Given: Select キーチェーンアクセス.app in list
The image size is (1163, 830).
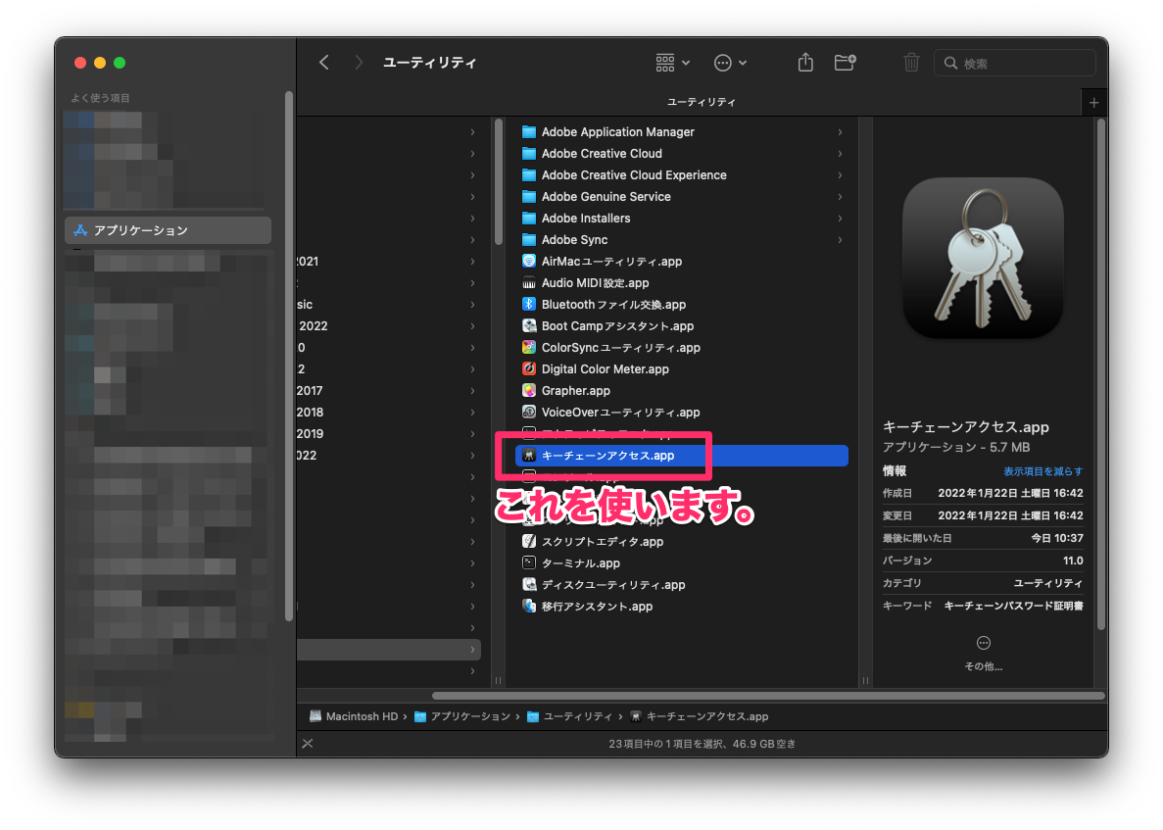Looking at the screenshot, I should pos(682,456).
